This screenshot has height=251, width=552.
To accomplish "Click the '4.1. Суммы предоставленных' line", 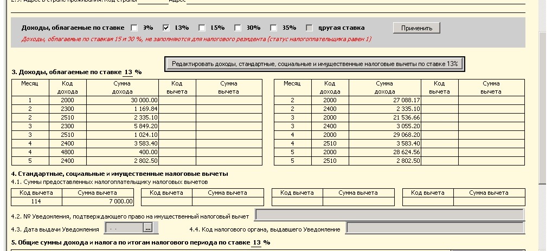I will 110,182.
